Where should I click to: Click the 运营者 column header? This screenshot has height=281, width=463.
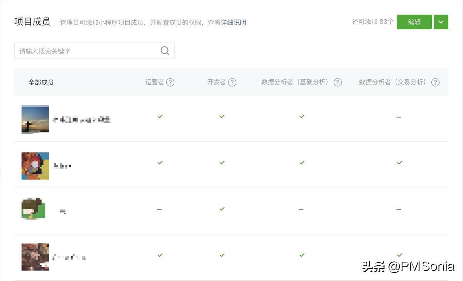point(155,82)
